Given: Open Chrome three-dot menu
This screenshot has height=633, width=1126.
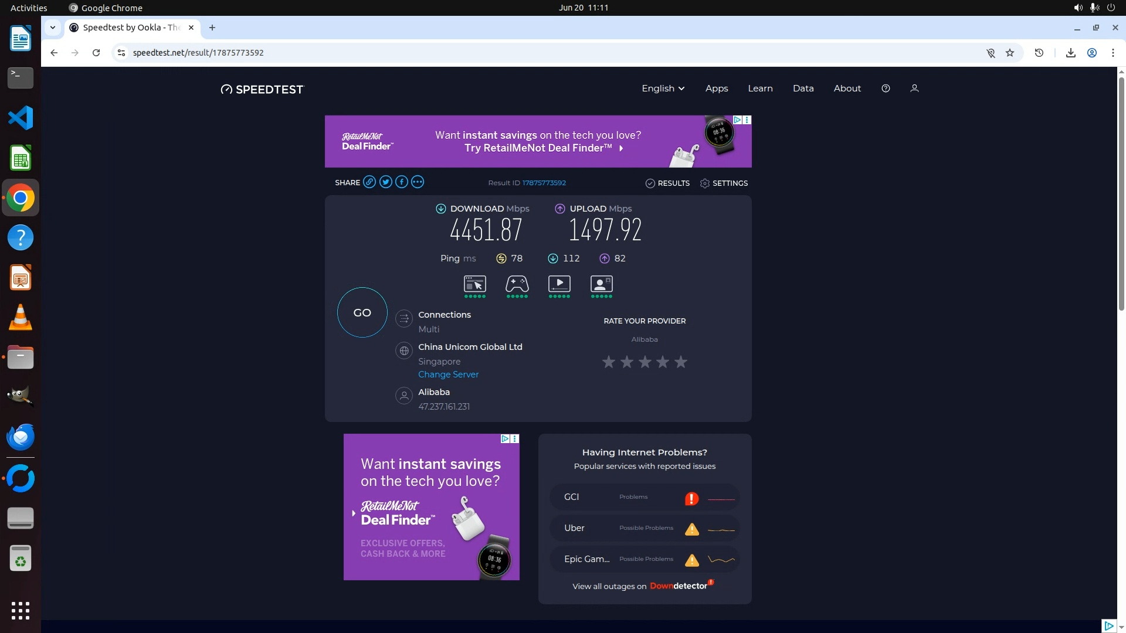Looking at the screenshot, I should 1113,53.
